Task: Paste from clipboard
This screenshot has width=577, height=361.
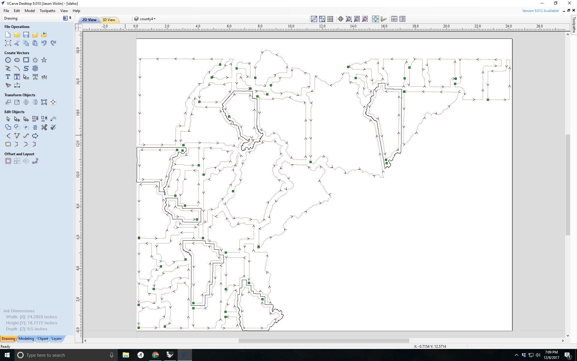Action: pos(35,43)
